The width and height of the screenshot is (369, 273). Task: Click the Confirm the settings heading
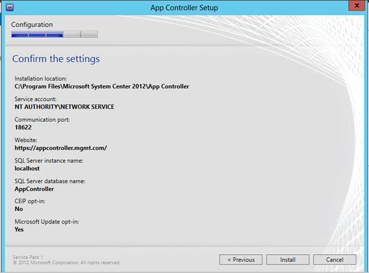[x=56, y=58]
